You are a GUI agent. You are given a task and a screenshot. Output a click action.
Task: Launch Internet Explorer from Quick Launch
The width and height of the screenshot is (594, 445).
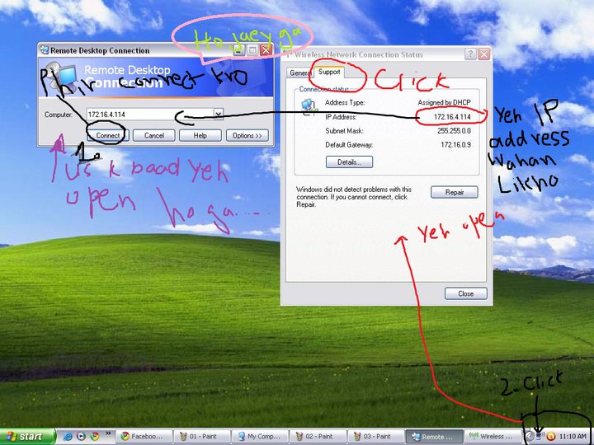tap(68, 436)
